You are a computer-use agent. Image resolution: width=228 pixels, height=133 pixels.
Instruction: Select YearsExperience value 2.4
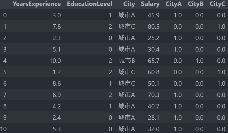(57, 118)
